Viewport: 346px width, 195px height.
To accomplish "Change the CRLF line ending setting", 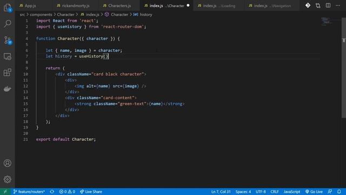I will click(275, 192).
